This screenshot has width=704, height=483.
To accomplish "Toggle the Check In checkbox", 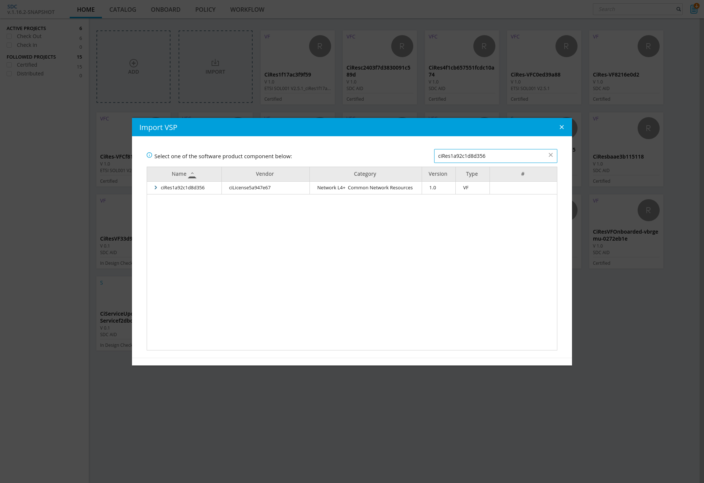I will [x=10, y=45].
